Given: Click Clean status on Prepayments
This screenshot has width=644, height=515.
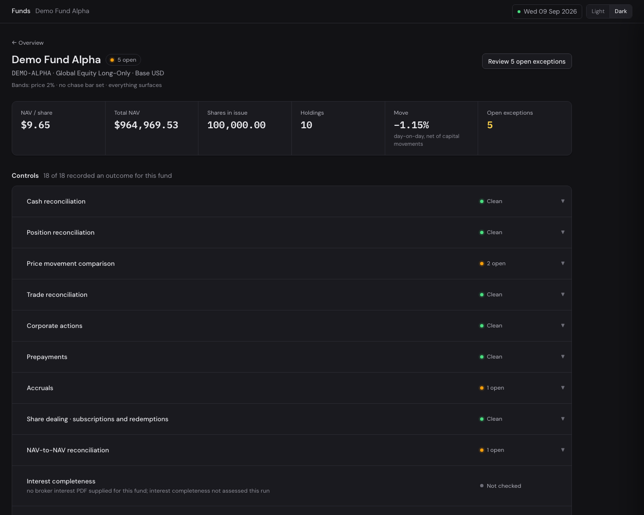Looking at the screenshot, I should [x=491, y=357].
